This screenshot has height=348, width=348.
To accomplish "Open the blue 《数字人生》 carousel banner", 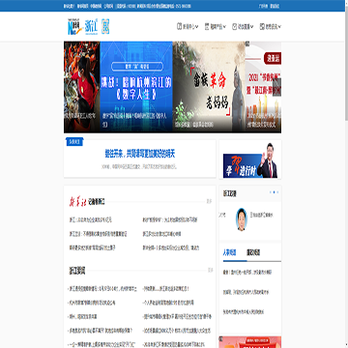I will click(136, 87).
